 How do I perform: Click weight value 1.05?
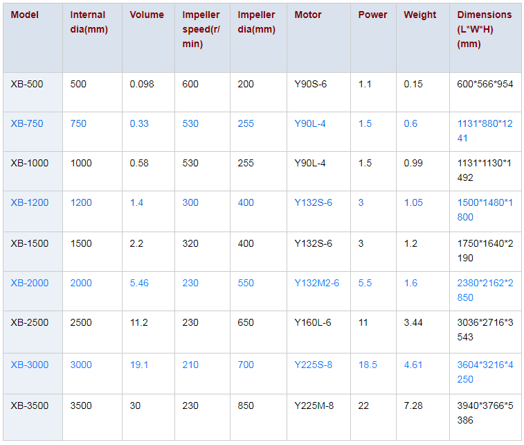[x=413, y=202]
